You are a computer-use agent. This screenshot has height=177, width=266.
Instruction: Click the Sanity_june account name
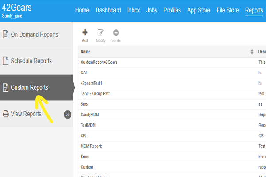12,16
